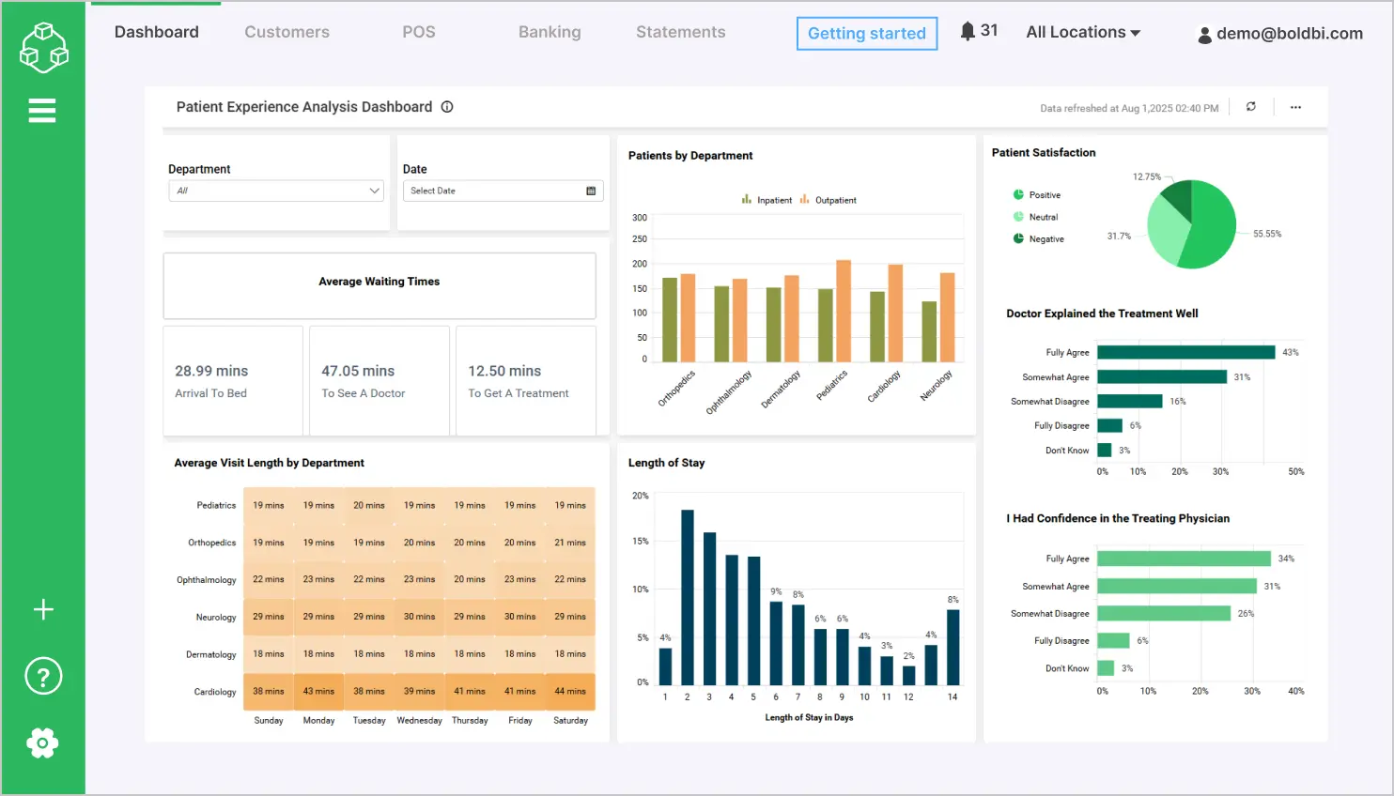Switch to the Banking tab

coord(549,31)
